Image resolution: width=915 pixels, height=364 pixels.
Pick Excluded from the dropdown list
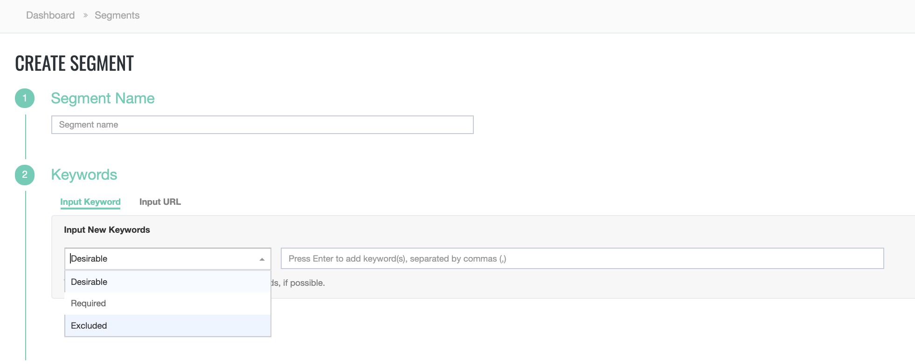tap(89, 326)
